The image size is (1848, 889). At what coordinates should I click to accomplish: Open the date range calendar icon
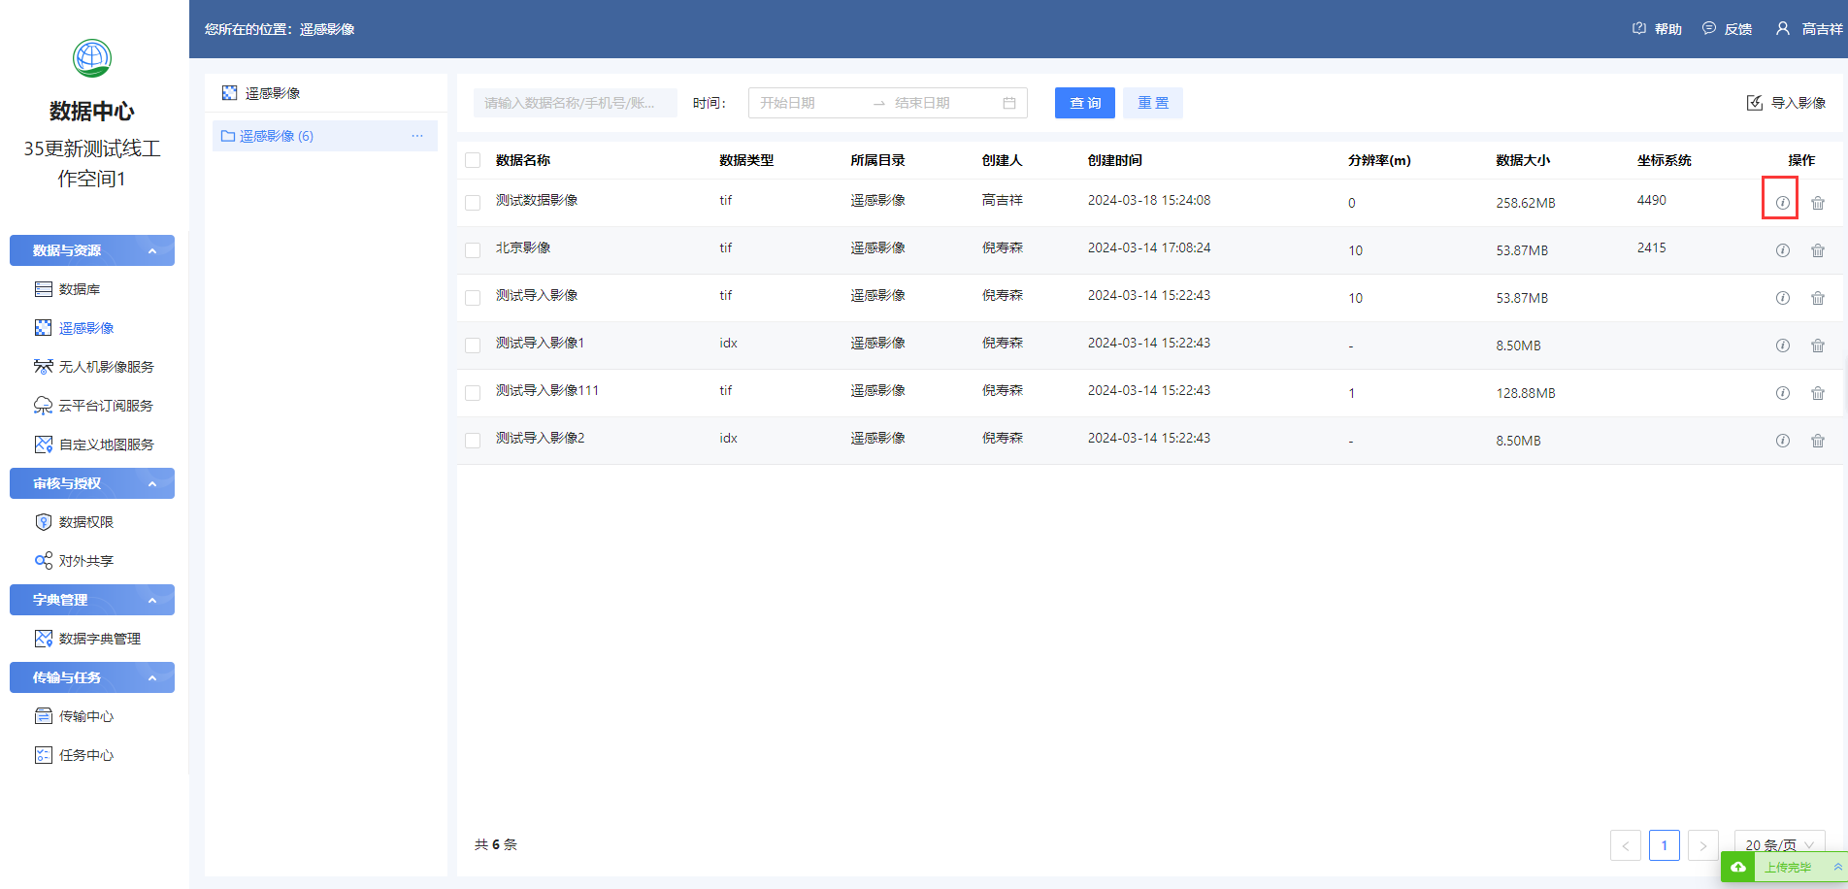coord(1009,103)
